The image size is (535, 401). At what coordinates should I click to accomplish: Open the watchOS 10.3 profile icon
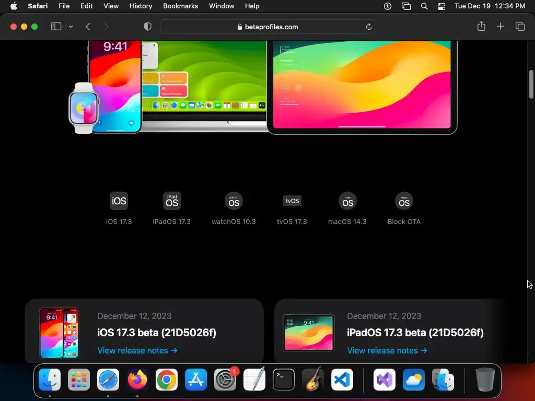pos(234,201)
